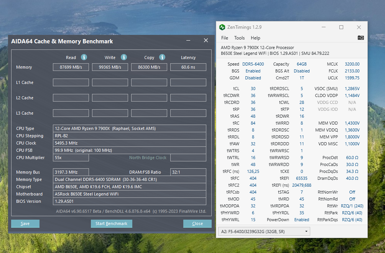Click the Memory Write value 99365 MB/s
385x253 pixels.
pyautogui.click(x=110, y=67)
